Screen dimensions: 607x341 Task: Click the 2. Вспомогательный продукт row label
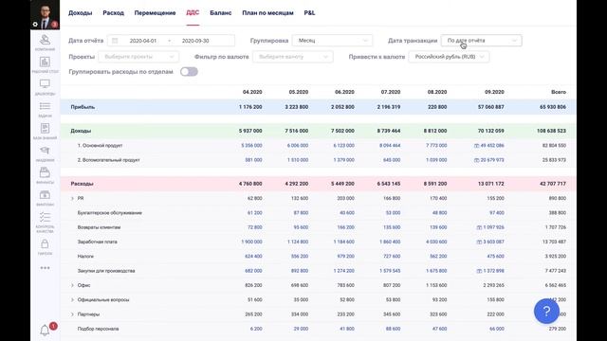tap(108, 160)
